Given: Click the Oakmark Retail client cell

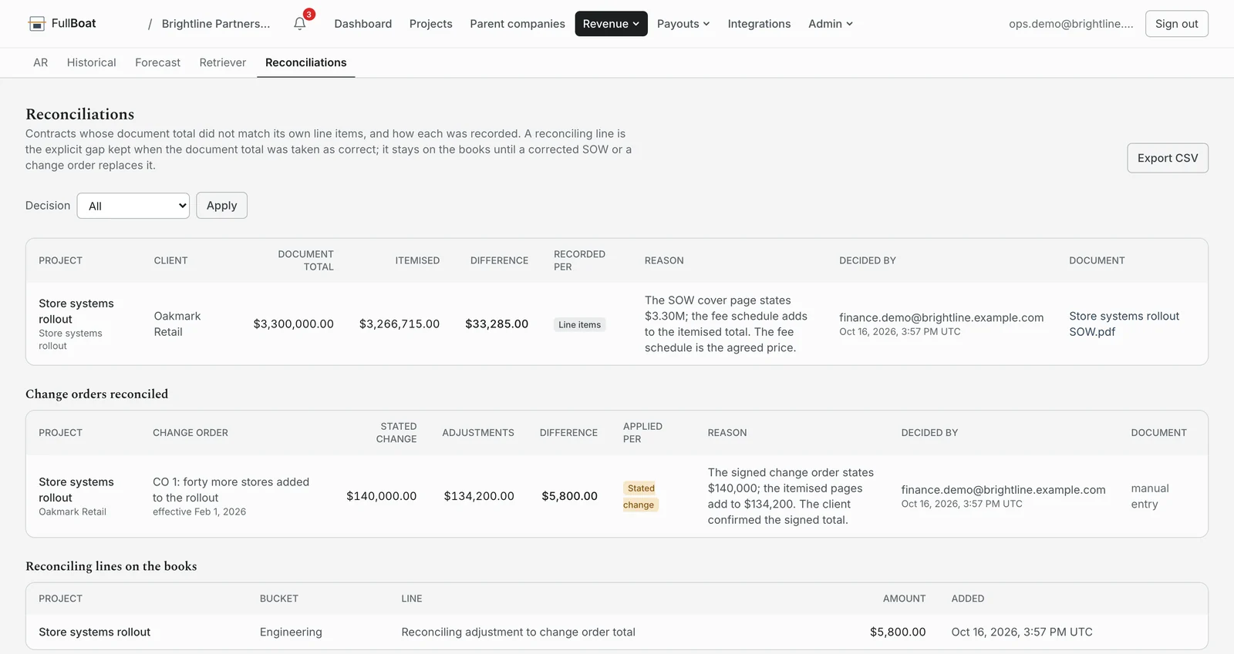Looking at the screenshot, I should pos(177,324).
